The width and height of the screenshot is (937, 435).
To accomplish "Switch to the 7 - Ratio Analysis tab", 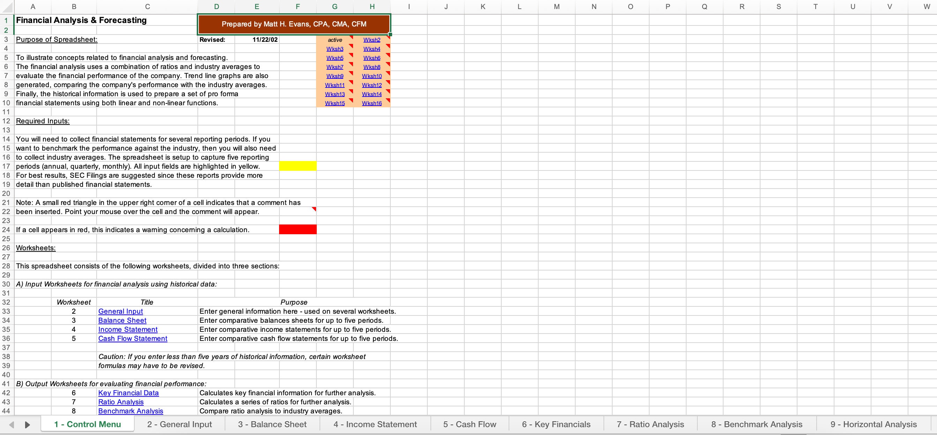I will coord(650,425).
